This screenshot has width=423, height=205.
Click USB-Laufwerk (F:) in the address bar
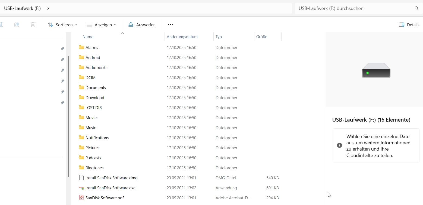[x=22, y=8]
